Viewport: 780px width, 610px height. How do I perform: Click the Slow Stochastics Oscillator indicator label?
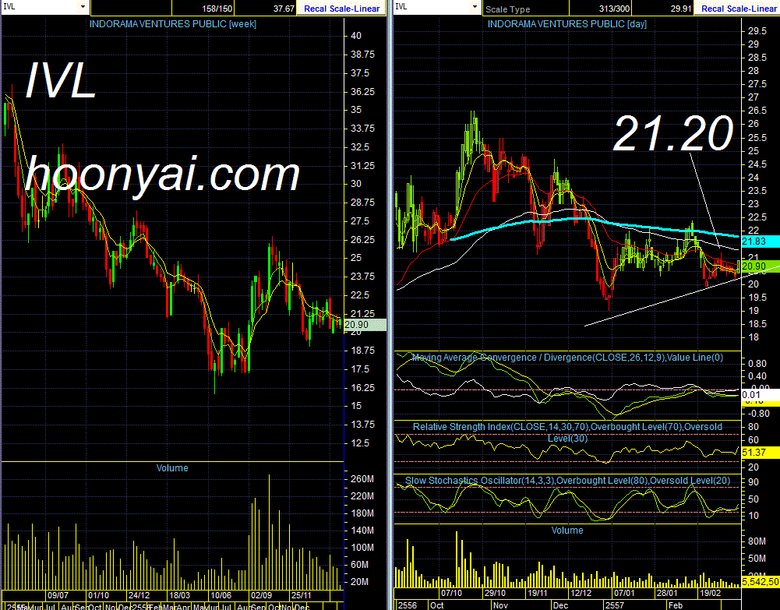pos(567,481)
